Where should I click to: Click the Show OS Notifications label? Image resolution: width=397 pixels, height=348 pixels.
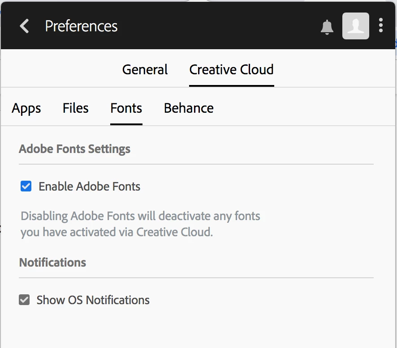point(93,300)
